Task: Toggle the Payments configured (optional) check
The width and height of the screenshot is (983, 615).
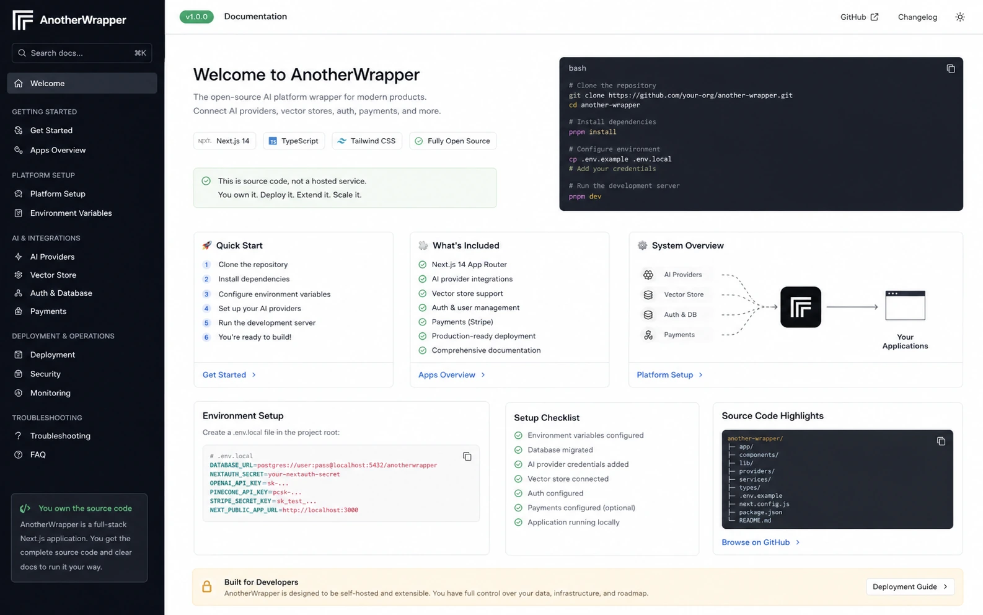Action: [518, 508]
